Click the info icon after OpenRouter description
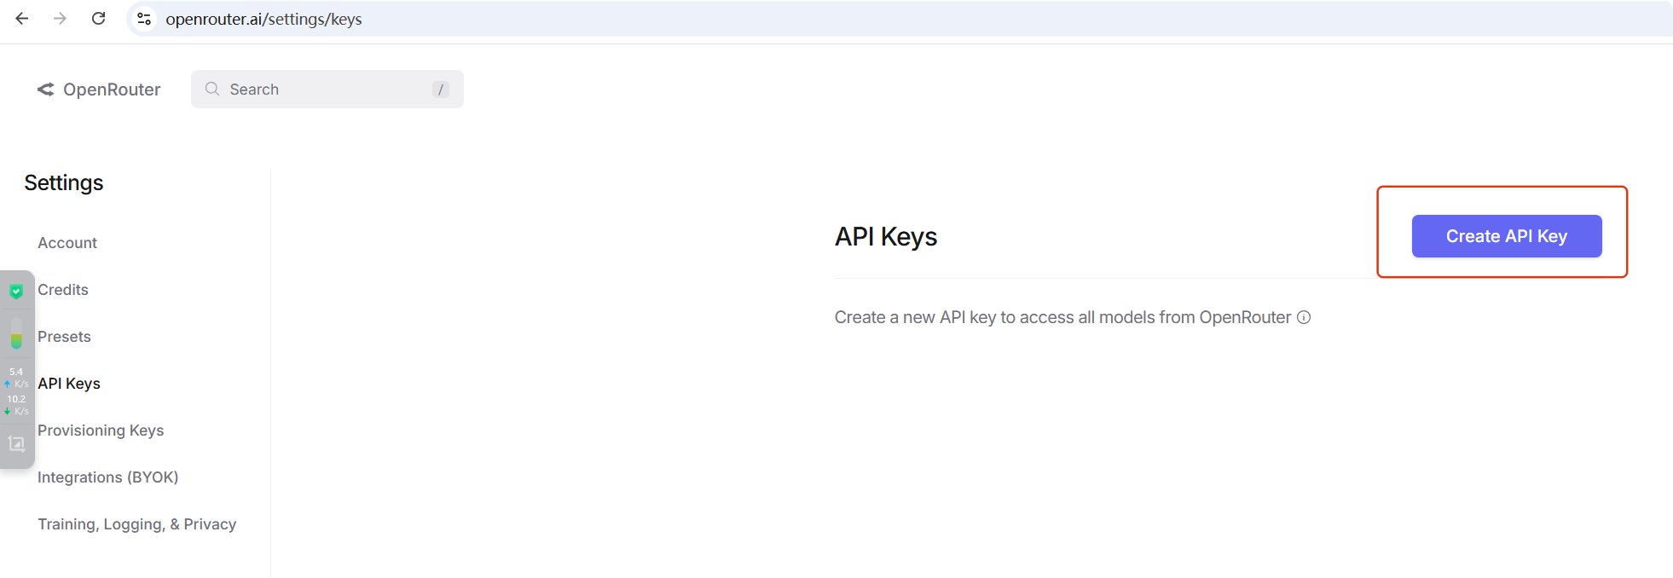 pos(1304,317)
